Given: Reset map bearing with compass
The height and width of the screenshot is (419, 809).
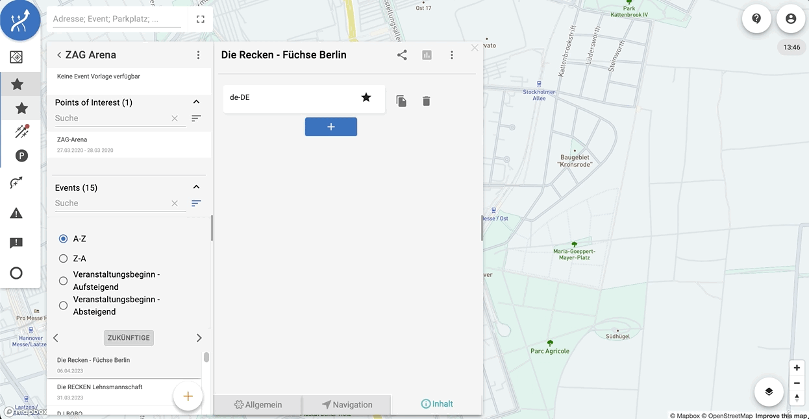Looking at the screenshot, I should pos(797,398).
